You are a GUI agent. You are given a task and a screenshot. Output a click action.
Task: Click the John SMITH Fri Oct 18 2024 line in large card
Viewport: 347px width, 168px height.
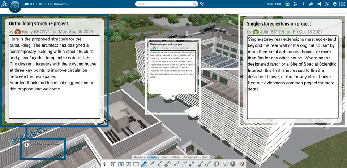pyautogui.click(x=284, y=32)
